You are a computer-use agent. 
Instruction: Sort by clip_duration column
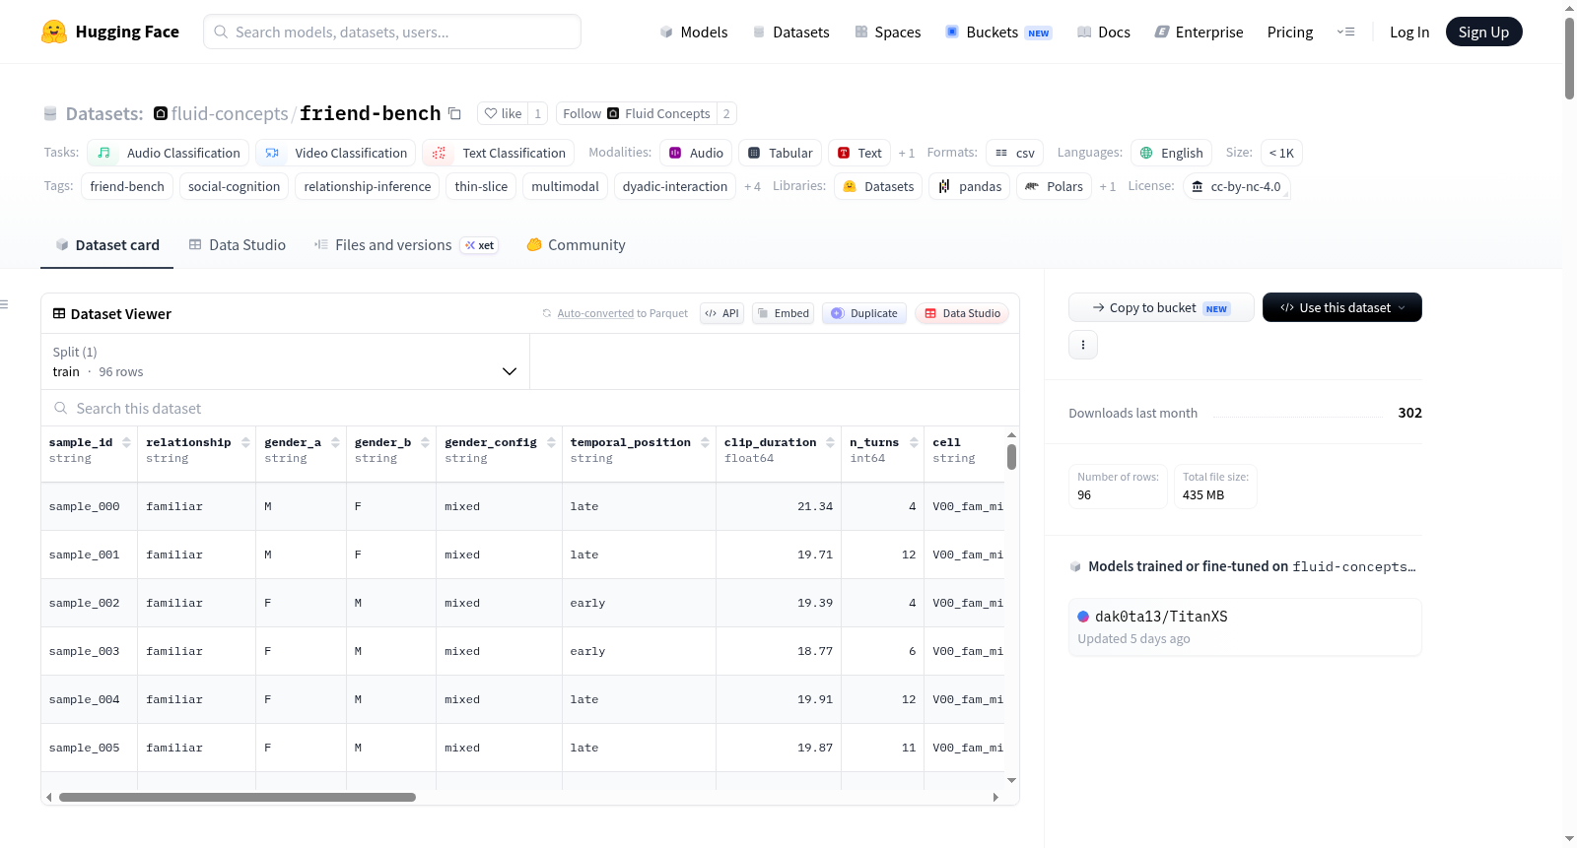(x=830, y=442)
